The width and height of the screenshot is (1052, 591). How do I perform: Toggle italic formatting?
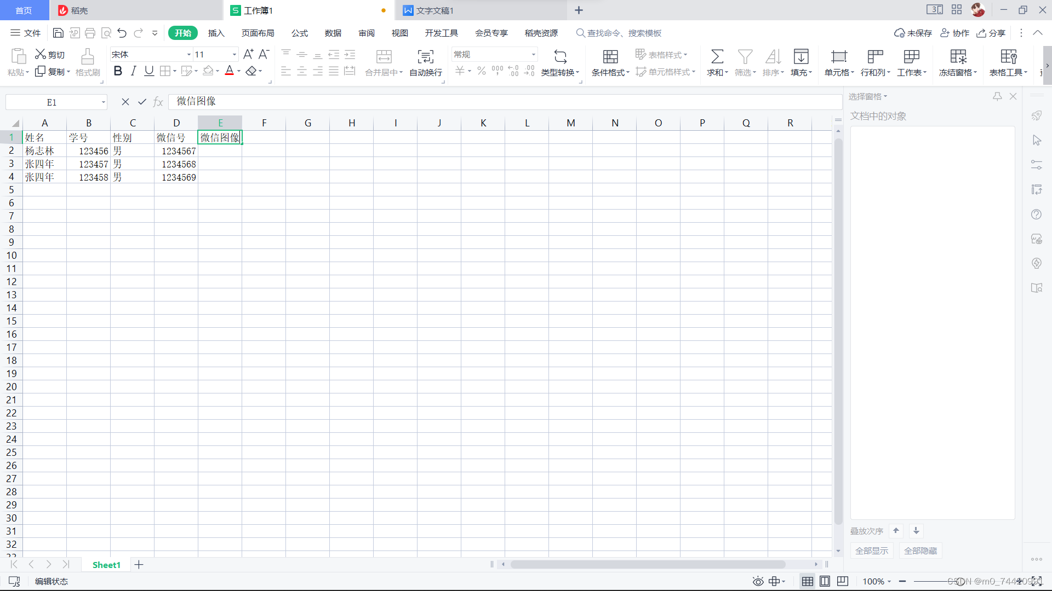[x=133, y=71]
